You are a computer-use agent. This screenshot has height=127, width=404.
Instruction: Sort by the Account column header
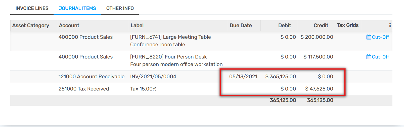(x=69, y=25)
